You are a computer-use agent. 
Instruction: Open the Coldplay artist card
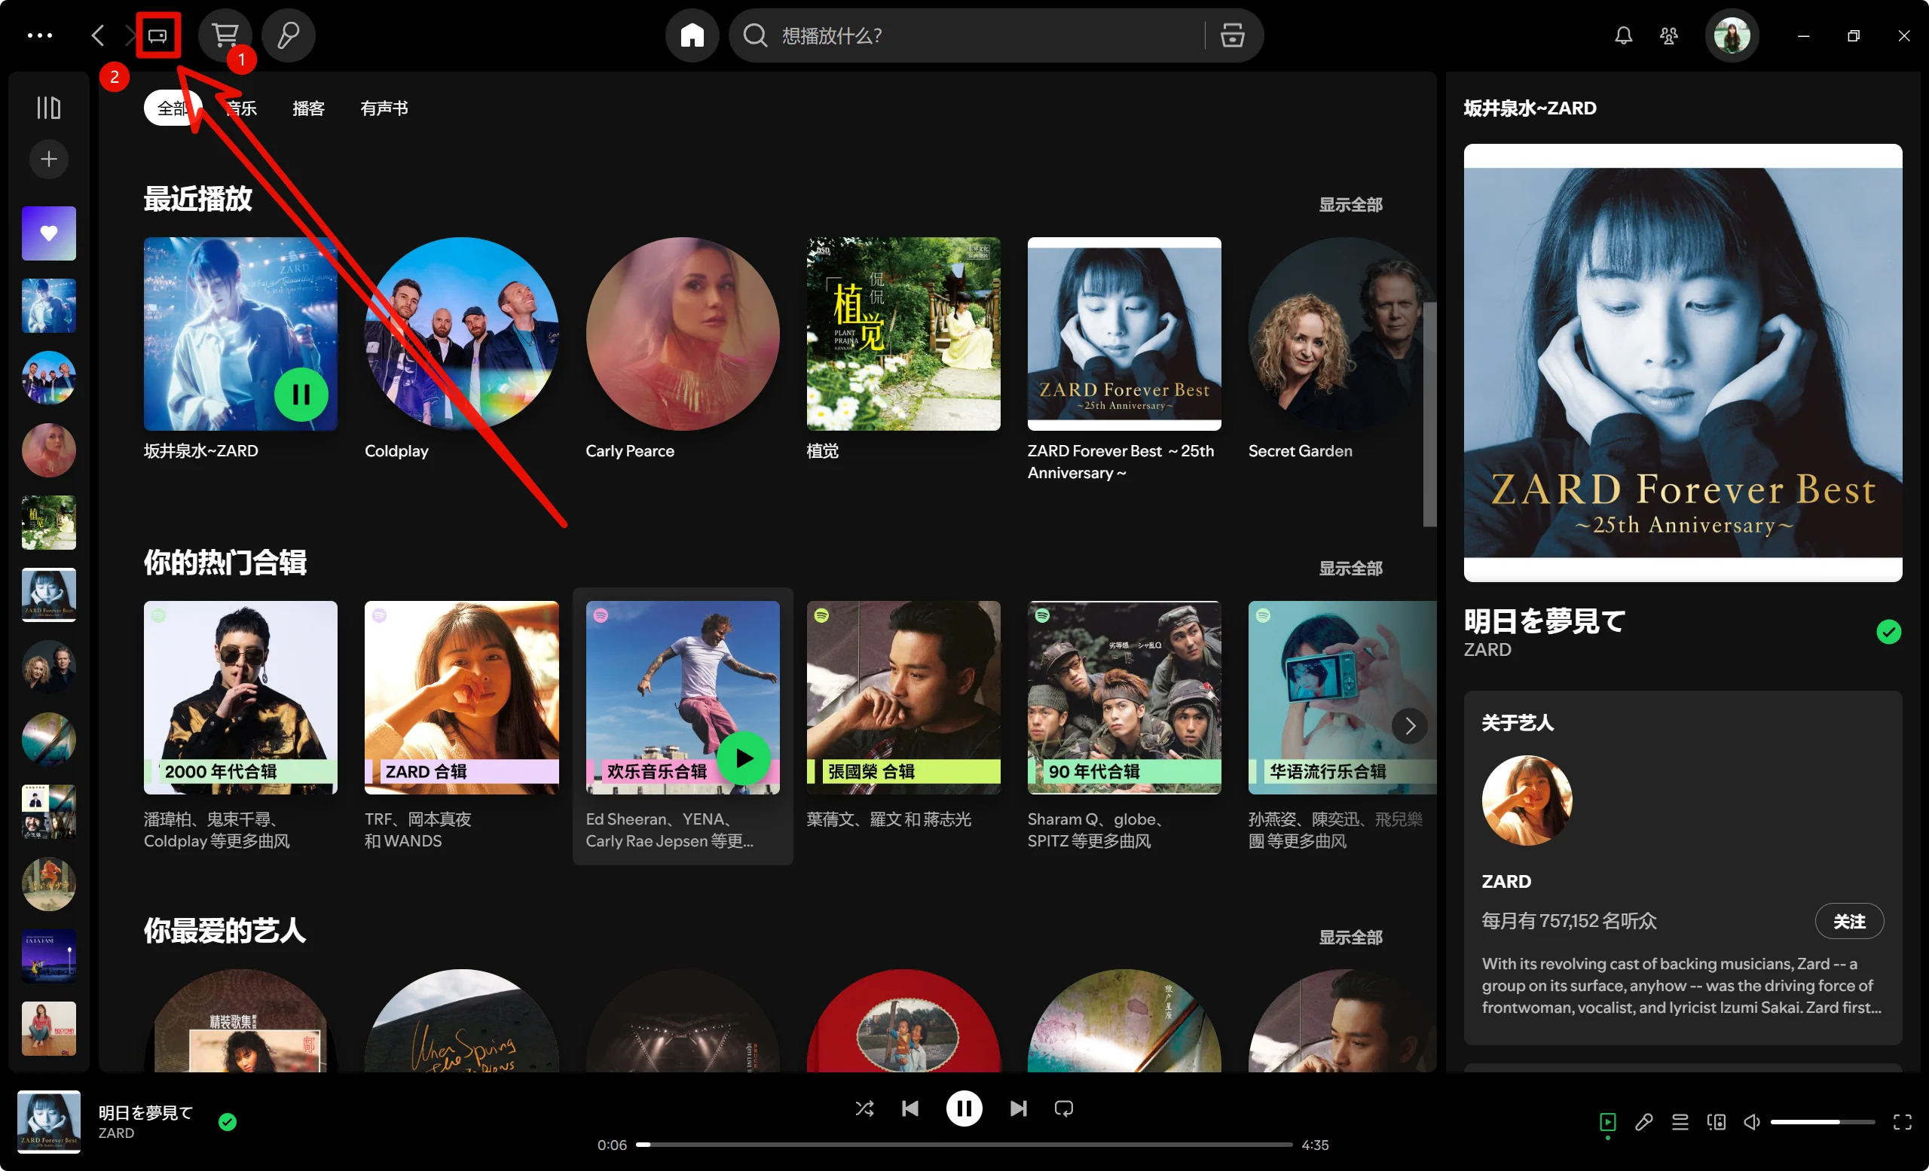coord(462,348)
